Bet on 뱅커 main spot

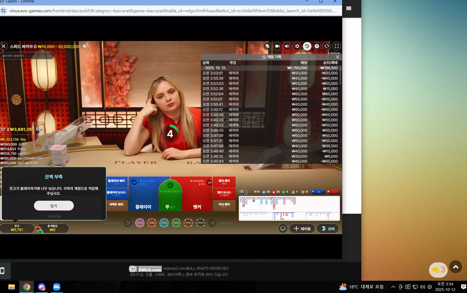(197, 194)
